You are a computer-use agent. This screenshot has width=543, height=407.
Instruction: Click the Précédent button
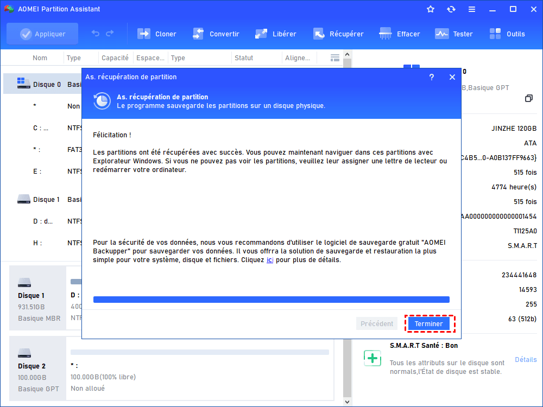click(377, 324)
